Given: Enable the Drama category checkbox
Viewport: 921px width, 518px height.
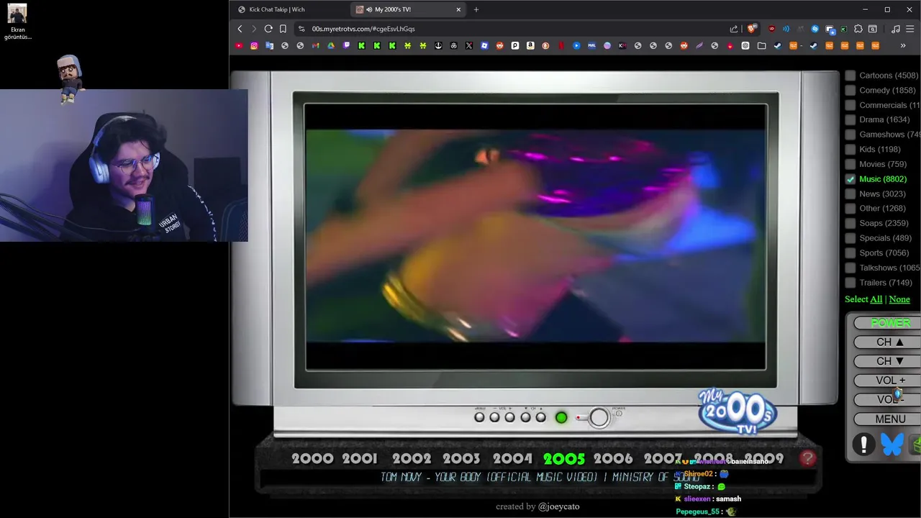Looking at the screenshot, I should pos(850,119).
